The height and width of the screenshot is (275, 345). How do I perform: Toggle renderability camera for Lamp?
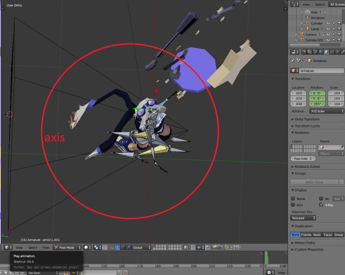coord(339,29)
